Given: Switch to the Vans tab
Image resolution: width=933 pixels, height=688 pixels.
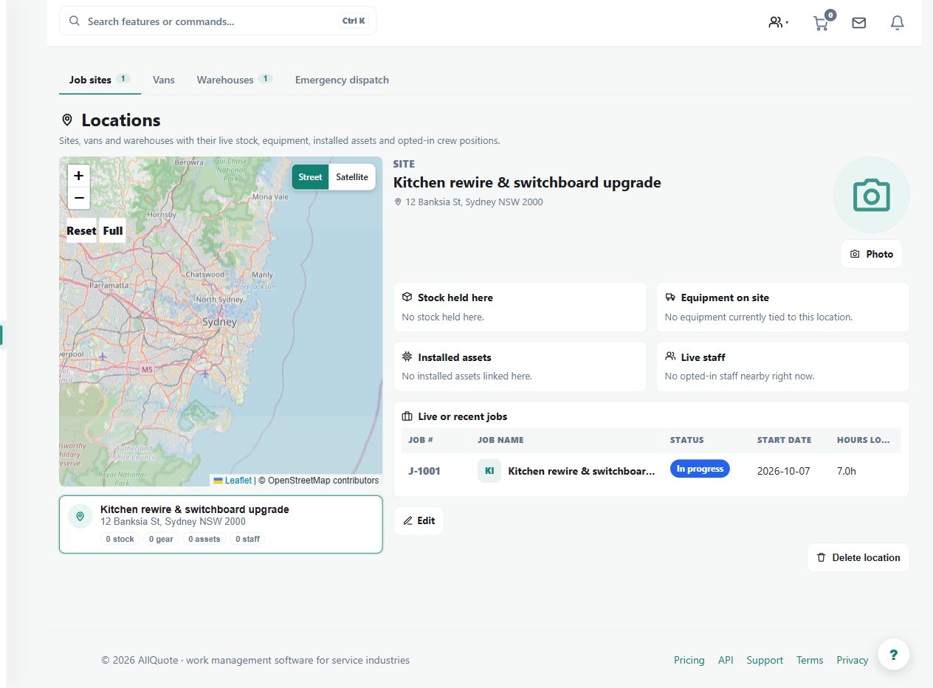Looking at the screenshot, I should [164, 80].
